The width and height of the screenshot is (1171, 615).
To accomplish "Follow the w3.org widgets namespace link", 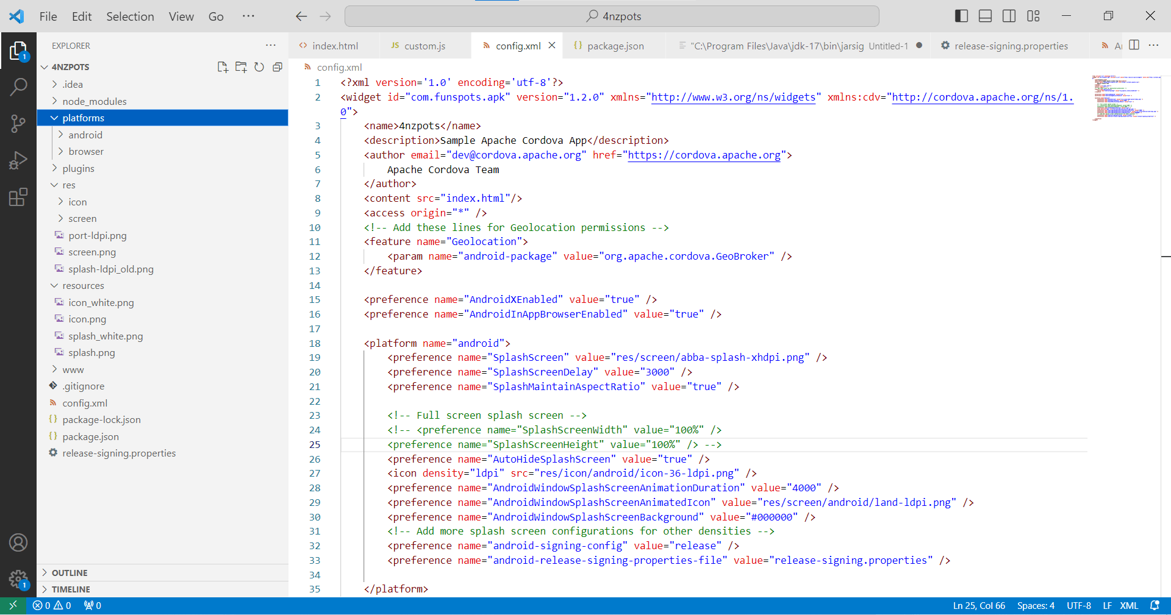I will 734,98.
